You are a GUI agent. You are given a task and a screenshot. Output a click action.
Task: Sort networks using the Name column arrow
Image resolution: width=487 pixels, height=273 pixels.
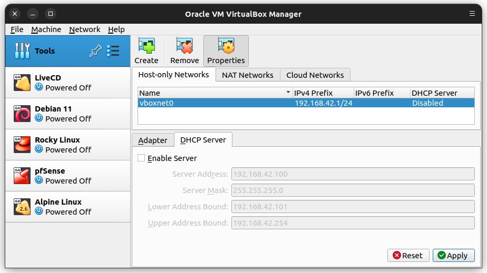tap(288, 93)
